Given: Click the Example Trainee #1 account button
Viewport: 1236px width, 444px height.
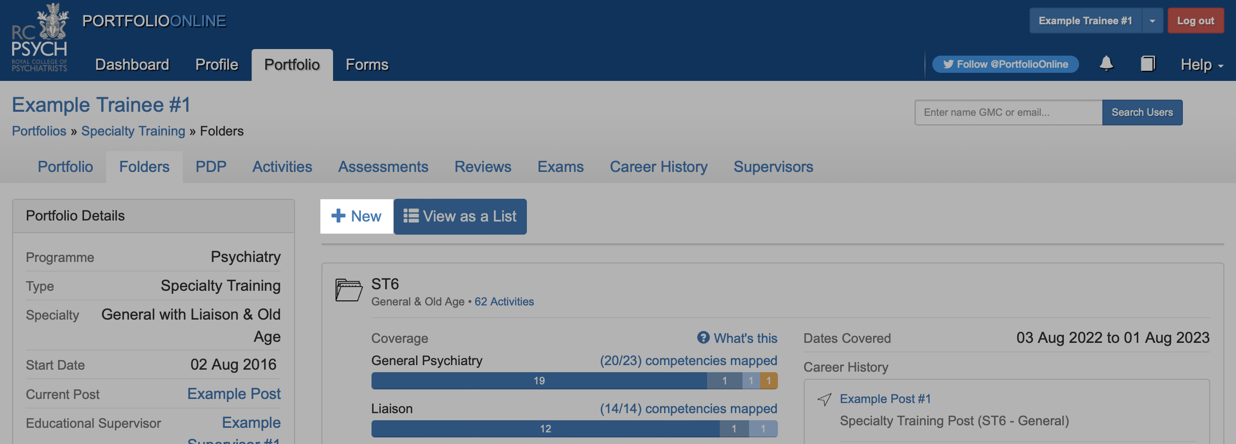Looking at the screenshot, I should click(1086, 21).
